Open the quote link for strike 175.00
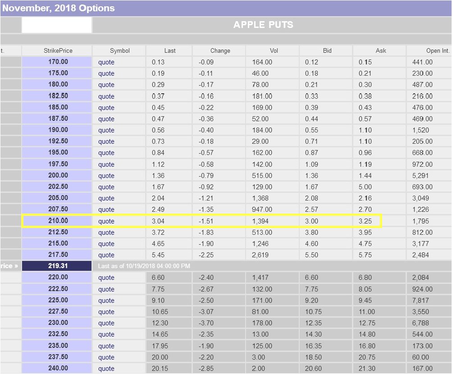This screenshot has width=452, height=374. pyautogui.click(x=106, y=73)
